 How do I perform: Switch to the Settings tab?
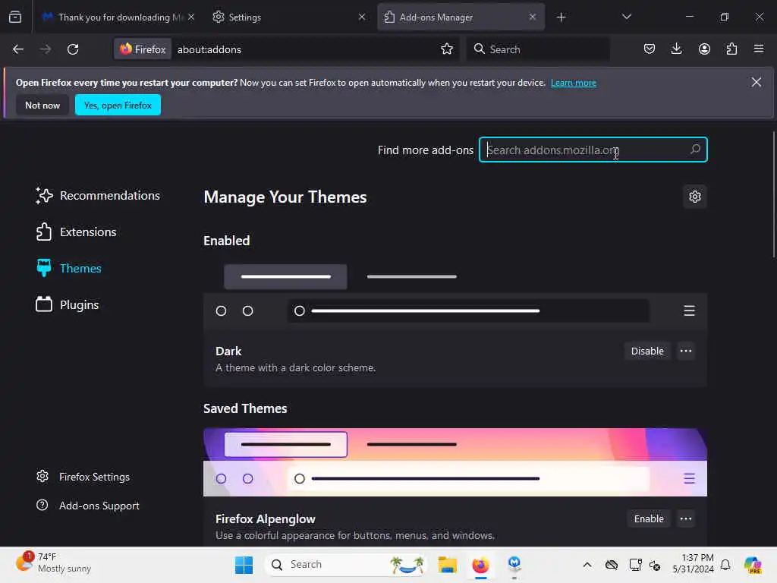(289, 17)
